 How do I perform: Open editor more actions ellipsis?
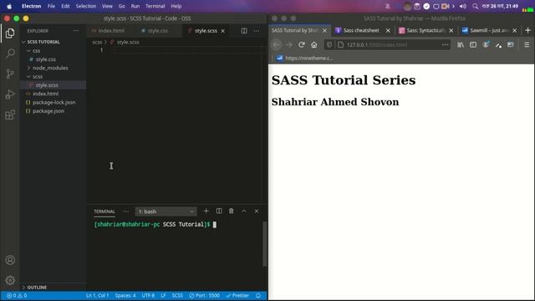point(257,31)
